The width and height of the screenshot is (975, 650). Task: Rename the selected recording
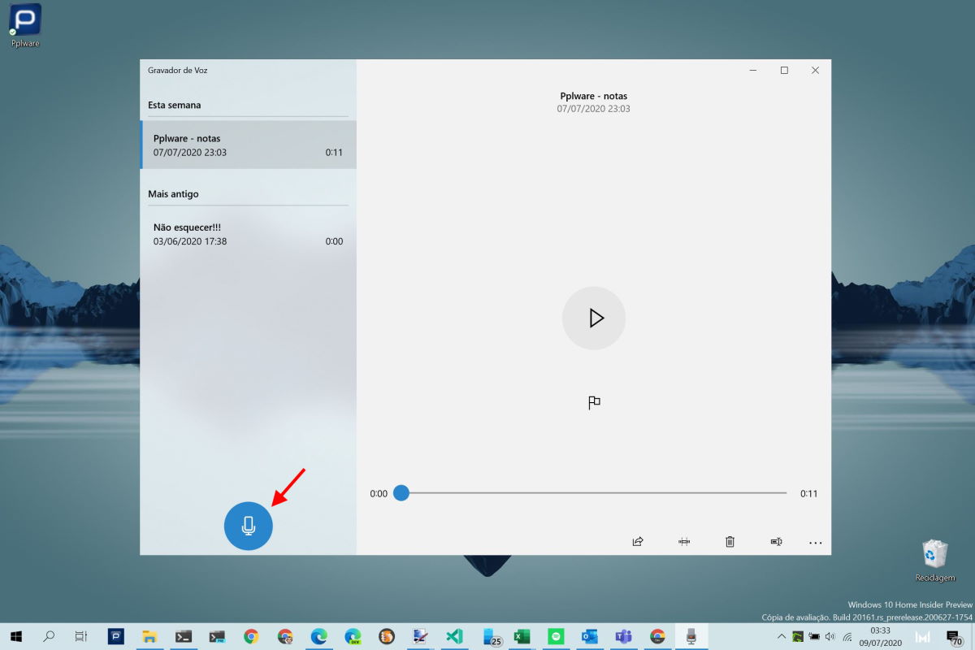776,542
